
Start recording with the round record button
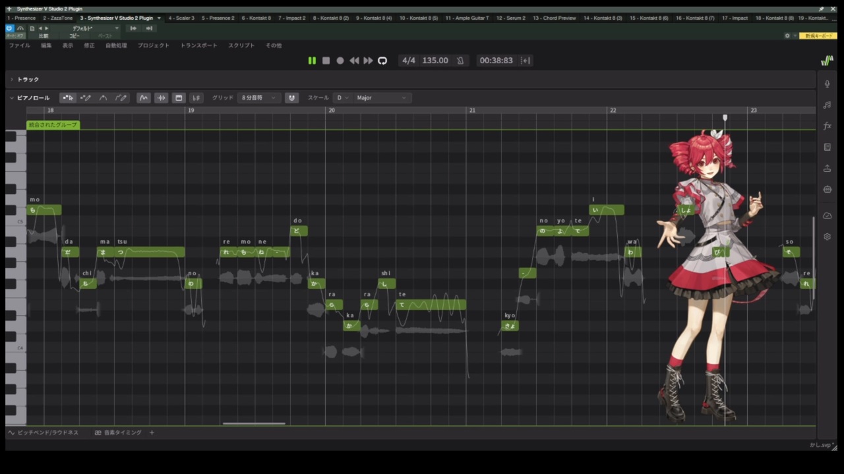pos(340,61)
